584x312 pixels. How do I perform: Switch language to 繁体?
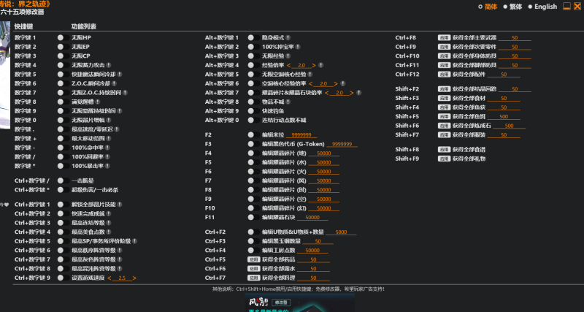[512, 7]
